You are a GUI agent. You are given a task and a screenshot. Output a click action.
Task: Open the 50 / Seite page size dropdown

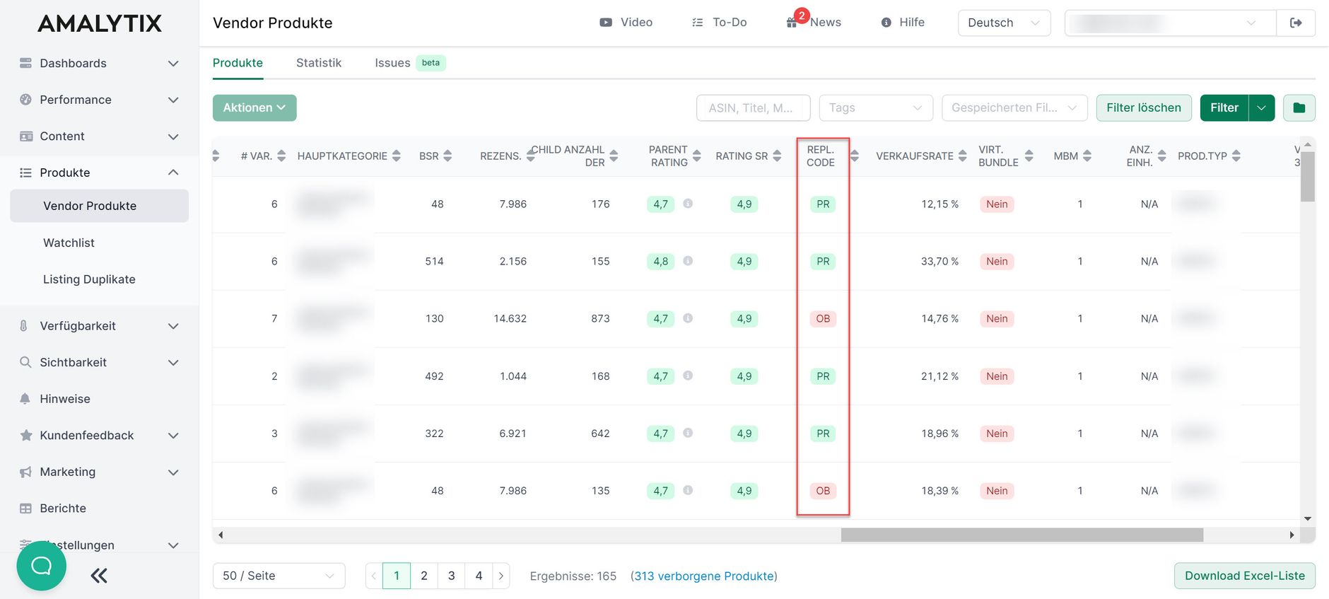click(x=279, y=576)
